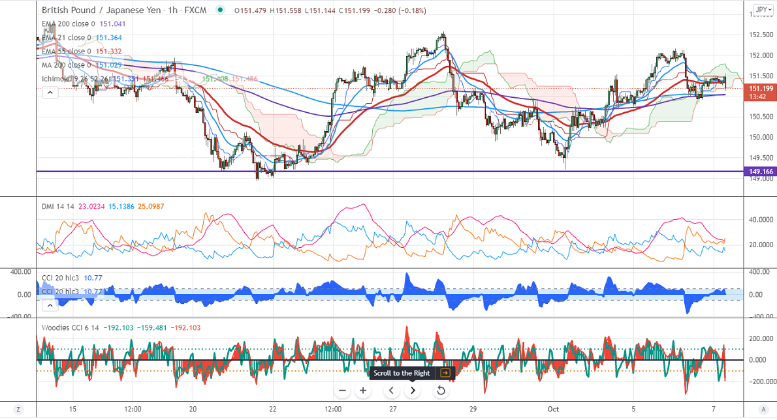The height and width of the screenshot is (420, 777).
Task: Open timezone settings Z button
Action: pyautogui.click(x=18, y=409)
